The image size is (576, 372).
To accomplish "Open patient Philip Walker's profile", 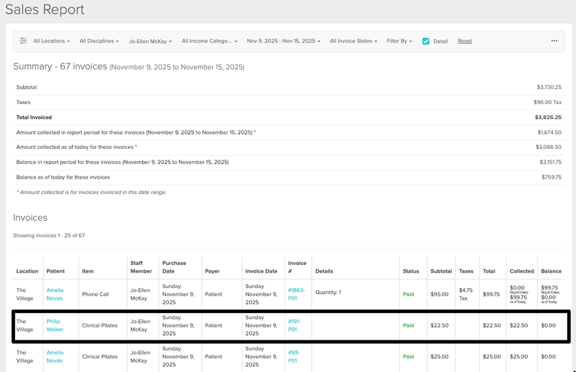I will pyautogui.click(x=55, y=325).
